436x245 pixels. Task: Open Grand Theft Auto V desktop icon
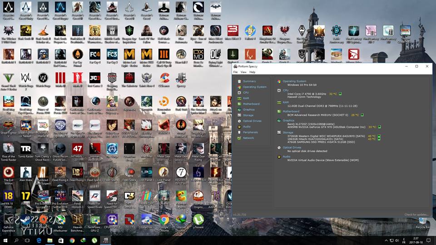9,81
